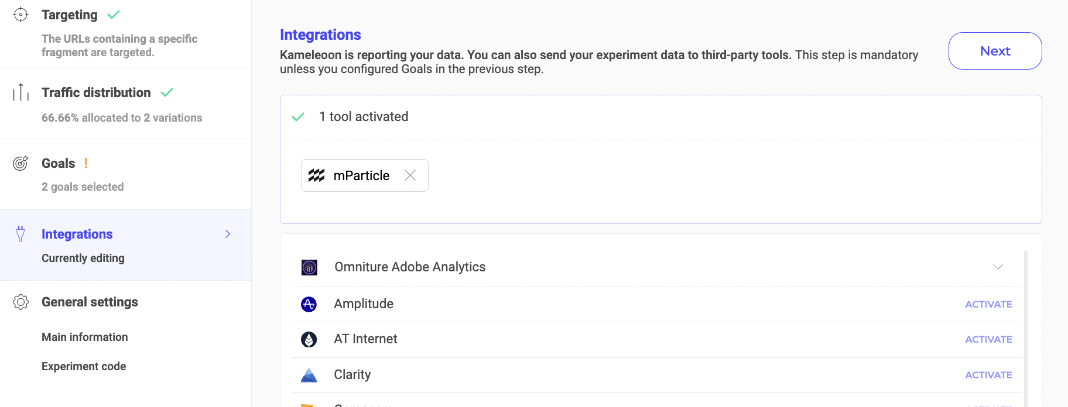
Task: Expand the Omniture Adobe Analytics row
Action: click(x=998, y=267)
